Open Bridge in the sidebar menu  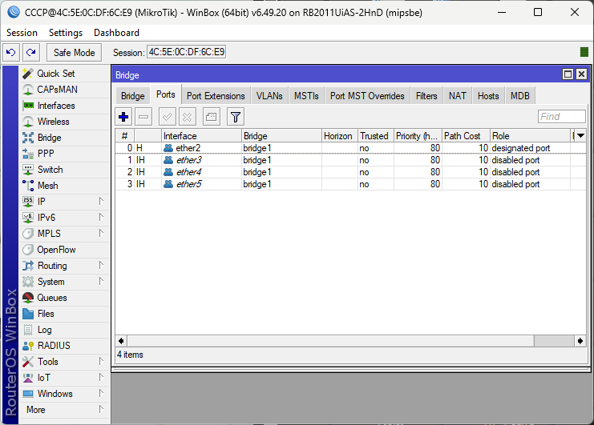tap(64, 138)
